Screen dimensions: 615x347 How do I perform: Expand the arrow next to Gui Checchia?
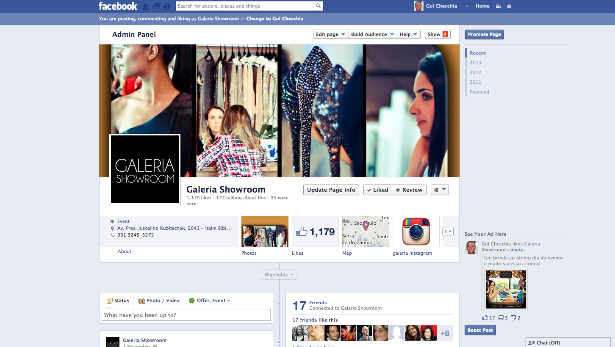(467, 6)
